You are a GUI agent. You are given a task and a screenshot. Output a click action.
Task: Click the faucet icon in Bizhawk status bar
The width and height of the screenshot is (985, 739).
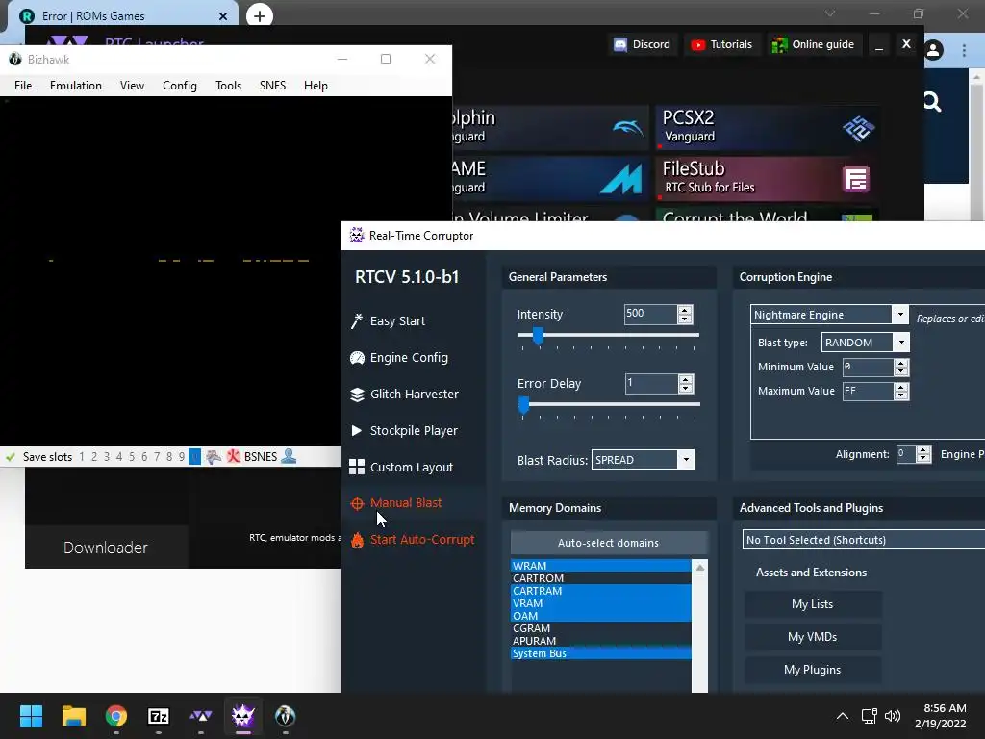click(x=214, y=457)
